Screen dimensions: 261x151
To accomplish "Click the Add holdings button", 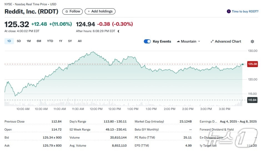I will tap(100, 11).
